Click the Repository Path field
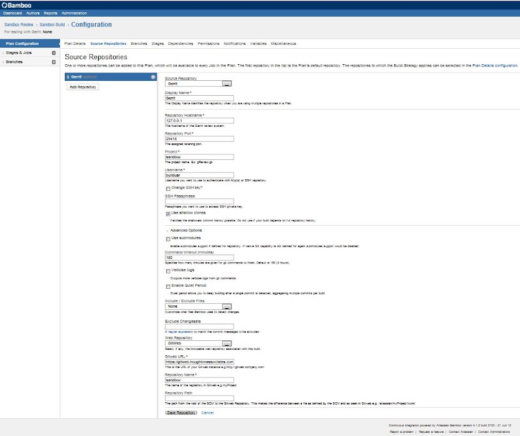520x436 pixels. coord(199,398)
